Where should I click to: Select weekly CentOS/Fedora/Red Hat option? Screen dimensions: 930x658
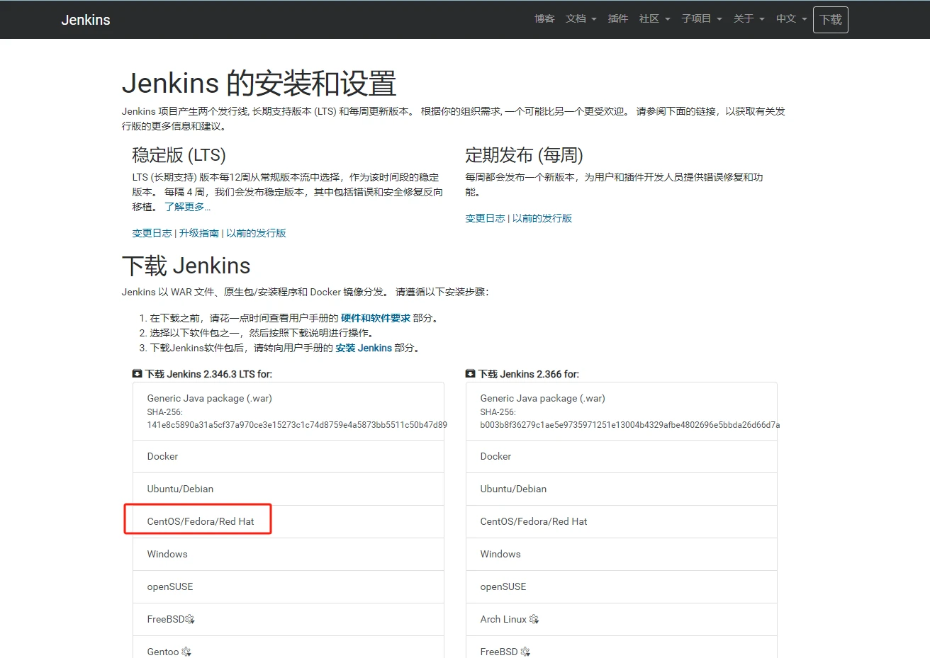click(x=621, y=522)
